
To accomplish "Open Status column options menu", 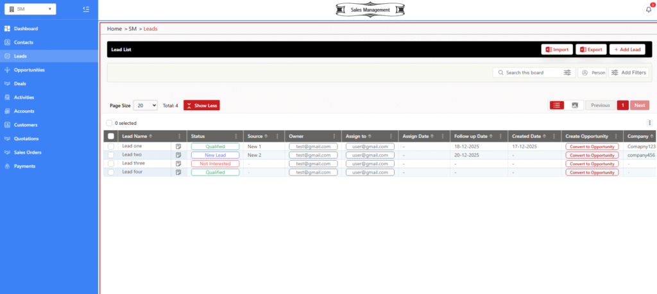I will (x=235, y=136).
